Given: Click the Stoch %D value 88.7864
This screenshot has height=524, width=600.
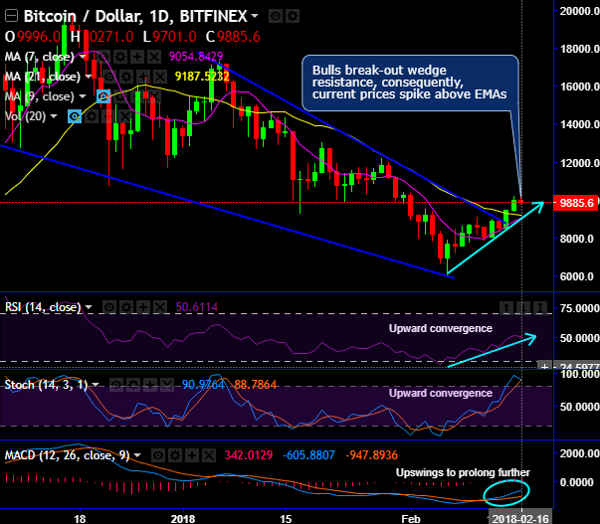Looking at the screenshot, I should pos(255,385).
